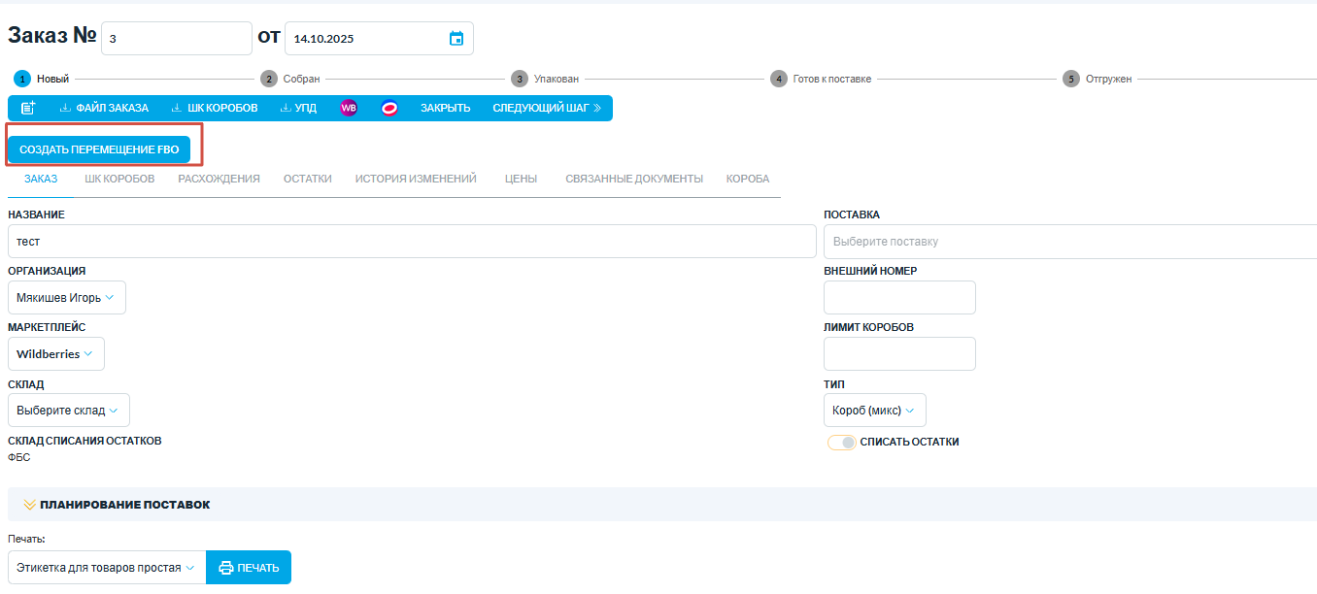
Task: Click the new document icon in toolbar
Action: (28, 108)
